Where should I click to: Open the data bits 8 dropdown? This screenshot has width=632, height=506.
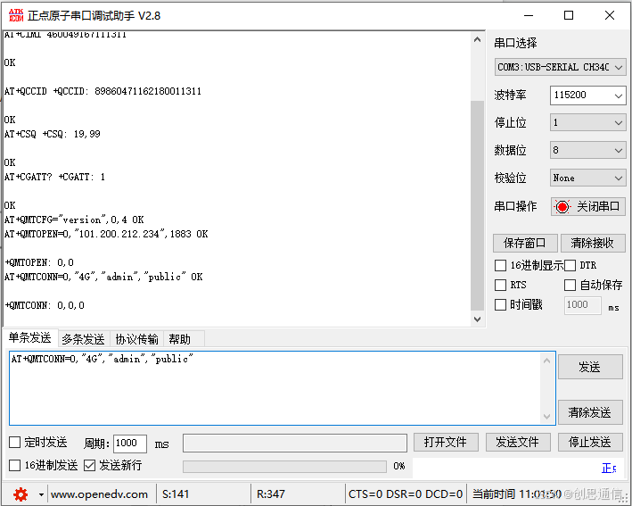(587, 150)
